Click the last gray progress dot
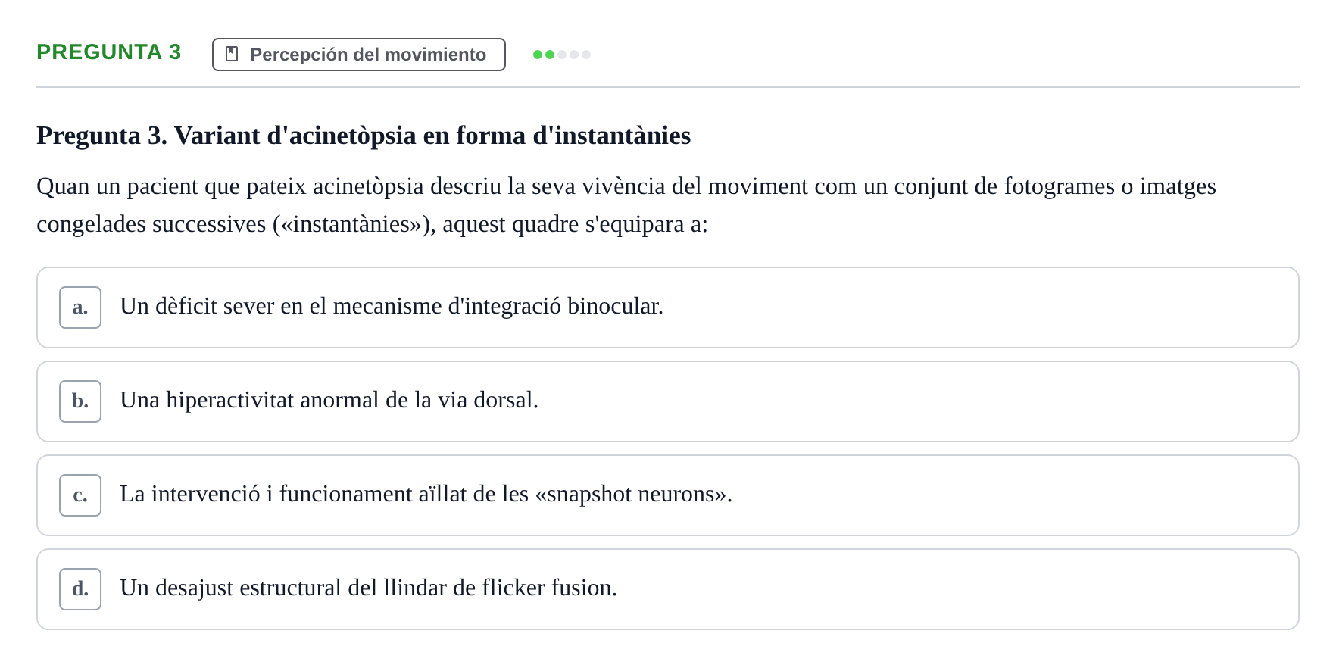Screen dimensions: 1336x668 click(586, 55)
